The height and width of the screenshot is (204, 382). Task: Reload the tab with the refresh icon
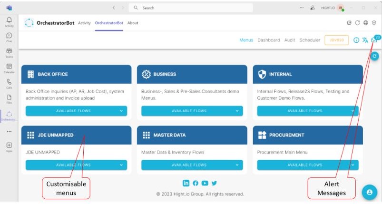pyautogui.click(x=357, y=23)
